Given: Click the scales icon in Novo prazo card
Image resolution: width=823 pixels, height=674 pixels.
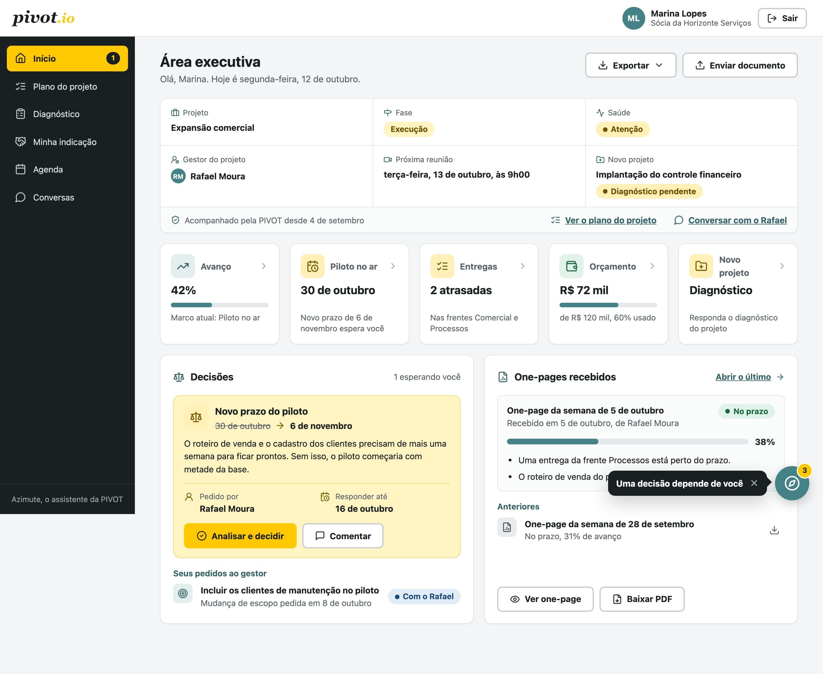Looking at the screenshot, I should point(196,417).
